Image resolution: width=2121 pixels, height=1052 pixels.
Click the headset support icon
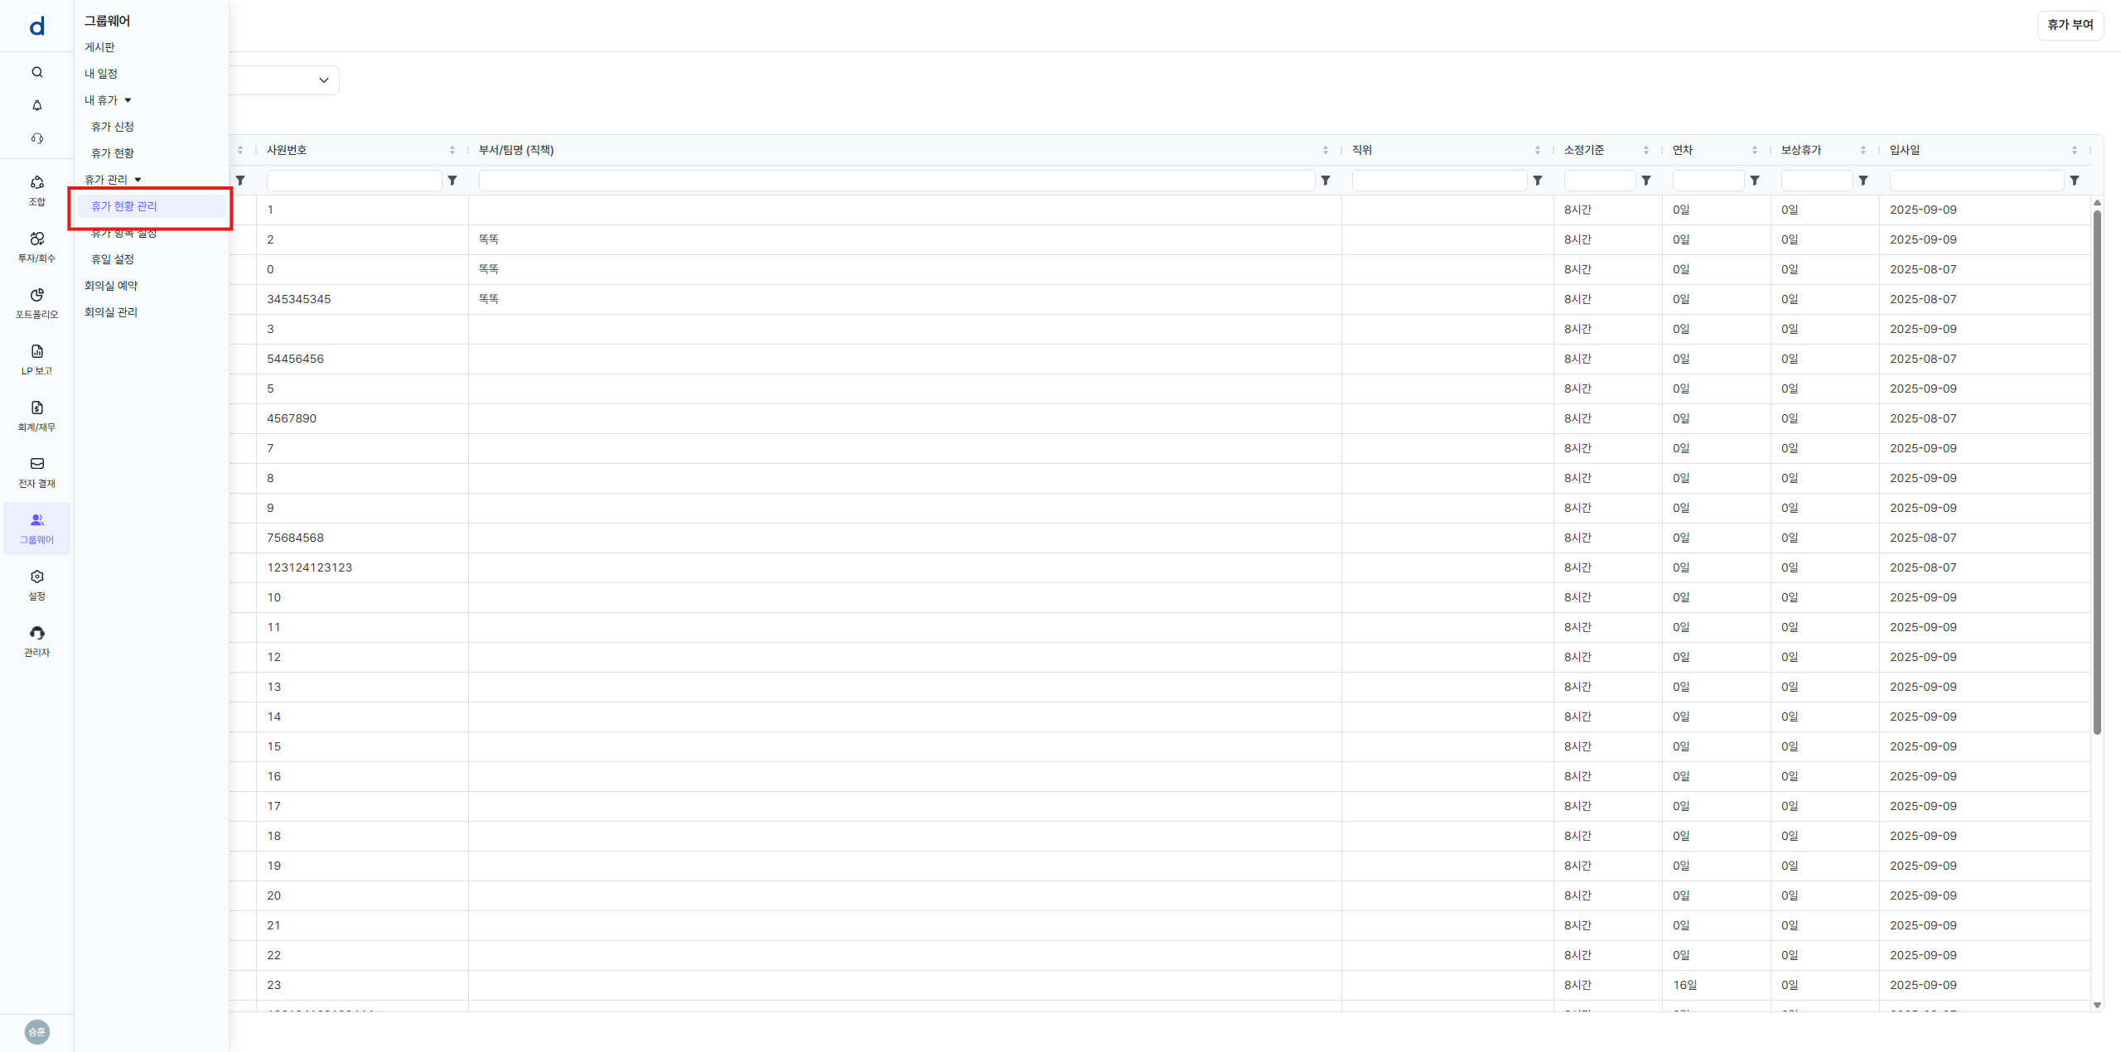(x=37, y=138)
